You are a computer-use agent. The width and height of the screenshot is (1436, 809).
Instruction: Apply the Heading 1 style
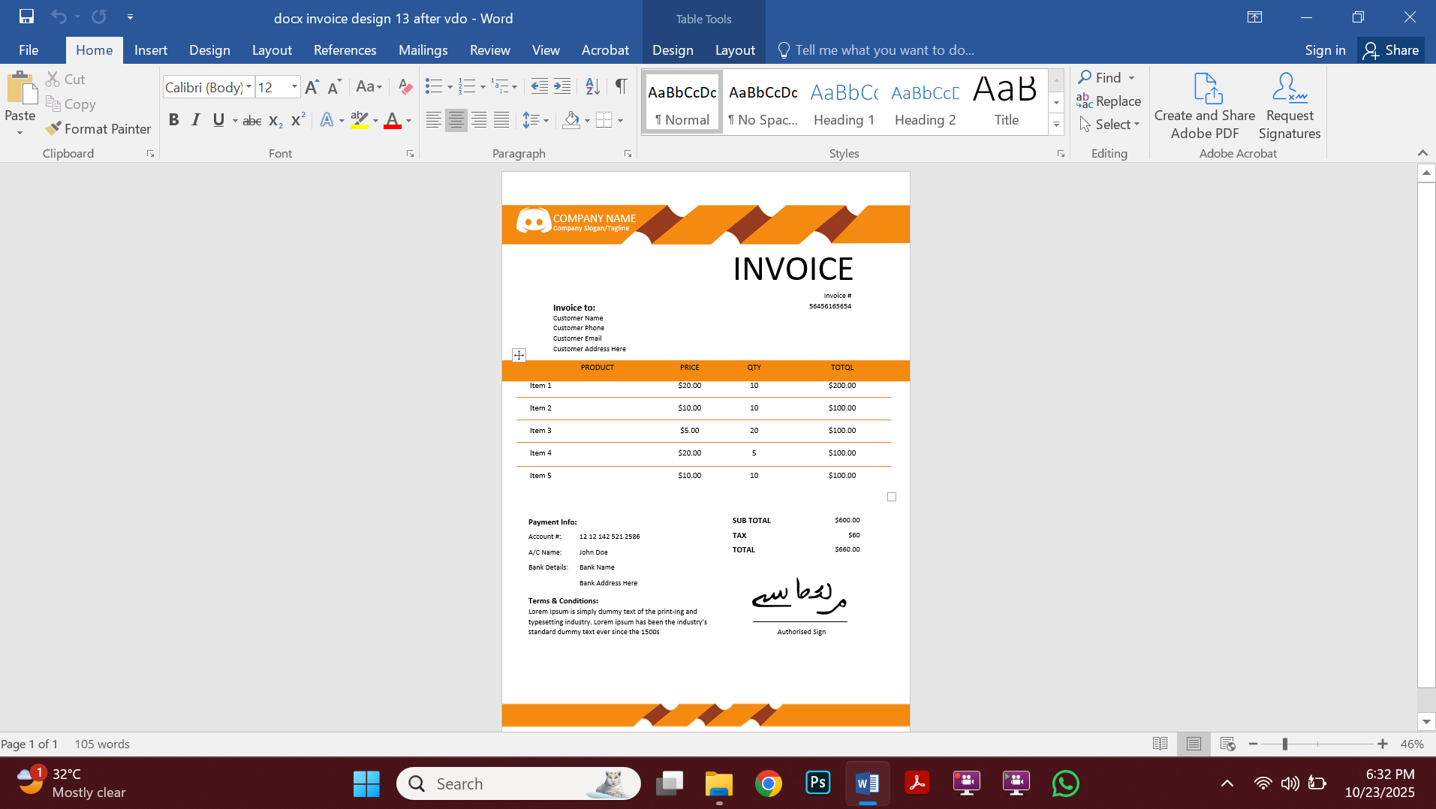point(844,101)
